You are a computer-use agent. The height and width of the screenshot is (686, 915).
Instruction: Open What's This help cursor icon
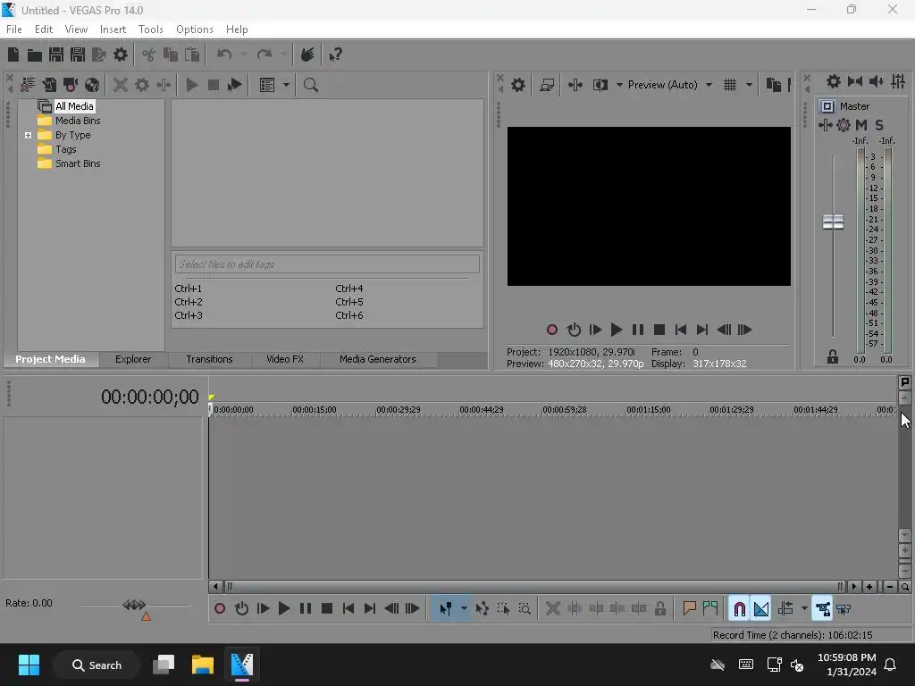coord(336,54)
